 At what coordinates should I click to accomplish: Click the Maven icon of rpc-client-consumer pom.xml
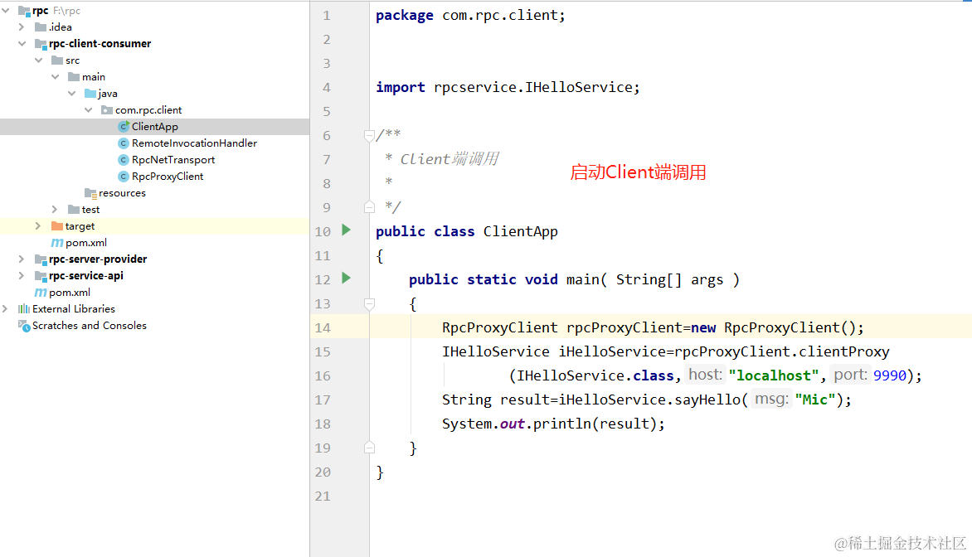57,243
